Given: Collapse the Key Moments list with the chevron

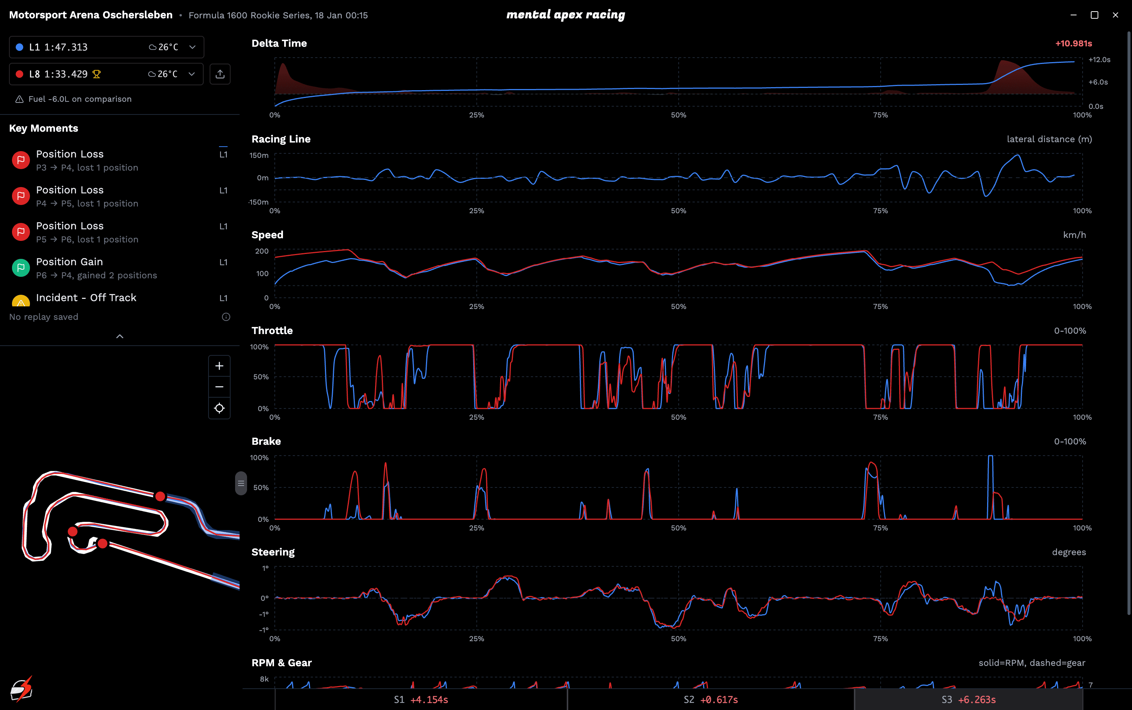Looking at the screenshot, I should [120, 336].
